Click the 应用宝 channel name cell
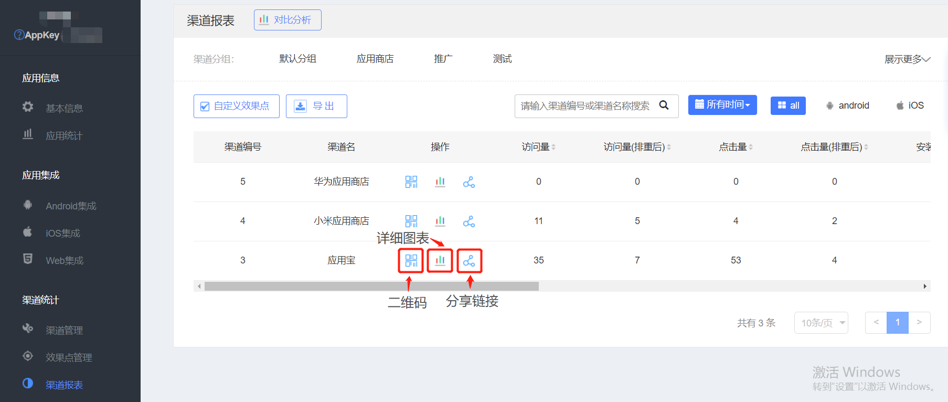948x402 pixels. pyautogui.click(x=342, y=260)
